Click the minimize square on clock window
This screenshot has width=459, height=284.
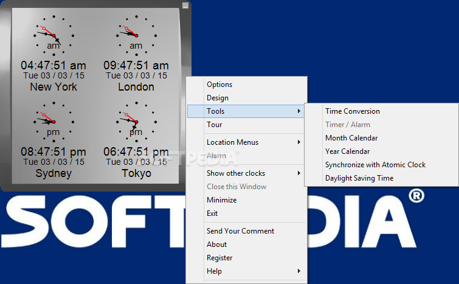[x=185, y=5]
